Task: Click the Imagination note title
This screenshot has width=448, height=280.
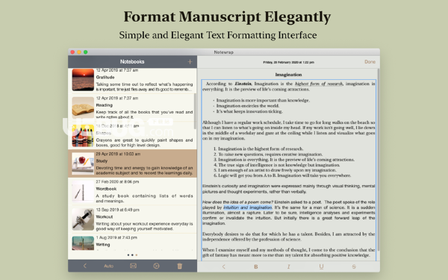Action: [x=288, y=75]
